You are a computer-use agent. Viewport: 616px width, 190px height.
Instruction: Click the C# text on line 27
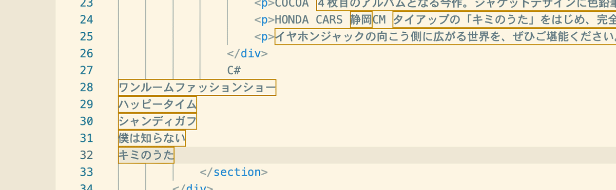234,71
